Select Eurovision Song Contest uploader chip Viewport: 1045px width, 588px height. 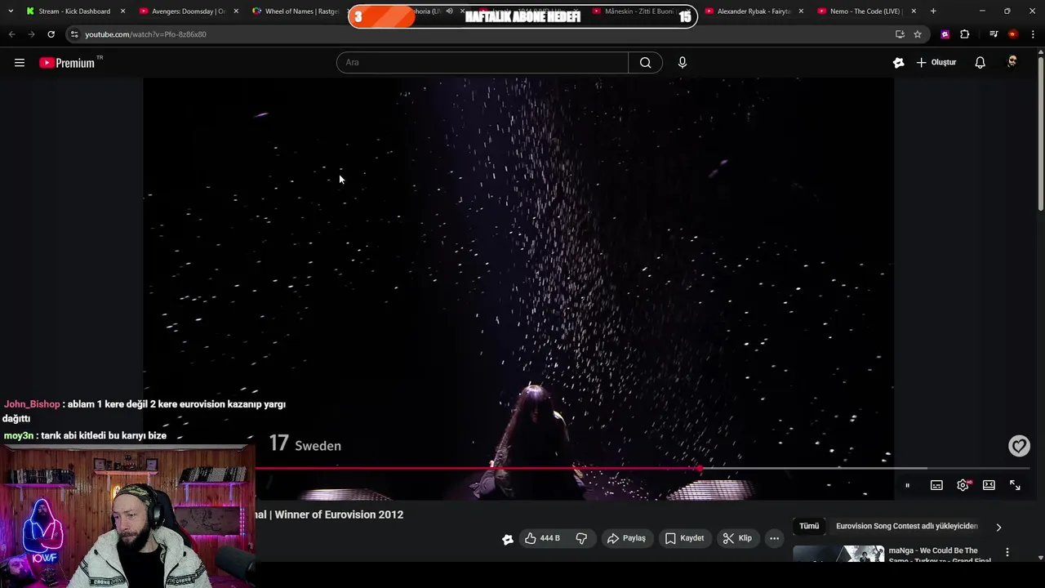(x=906, y=527)
